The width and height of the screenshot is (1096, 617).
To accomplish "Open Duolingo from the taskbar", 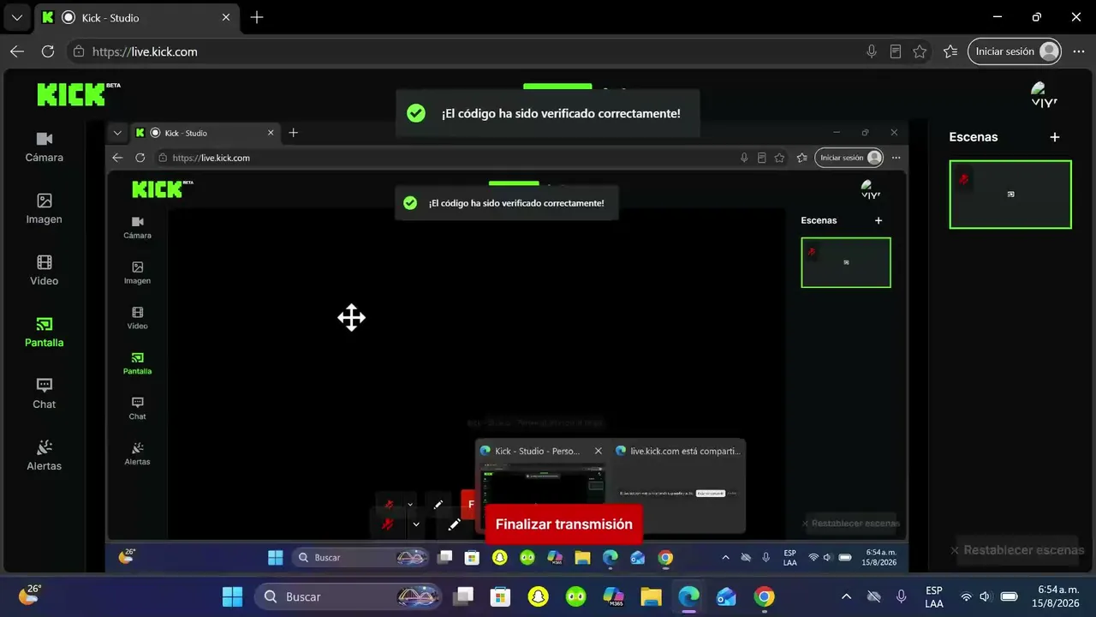I will point(575,596).
